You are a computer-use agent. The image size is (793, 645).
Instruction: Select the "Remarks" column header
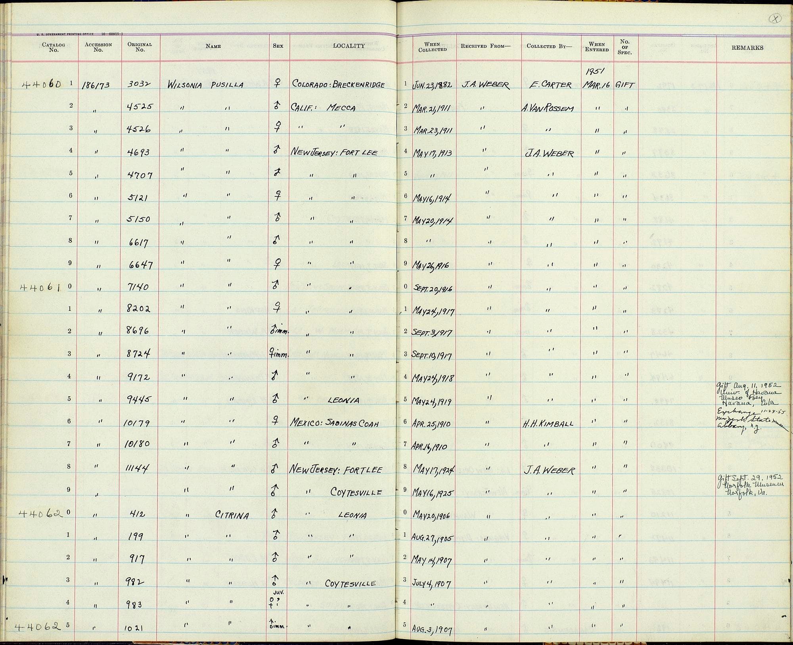pyautogui.click(x=747, y=48)
